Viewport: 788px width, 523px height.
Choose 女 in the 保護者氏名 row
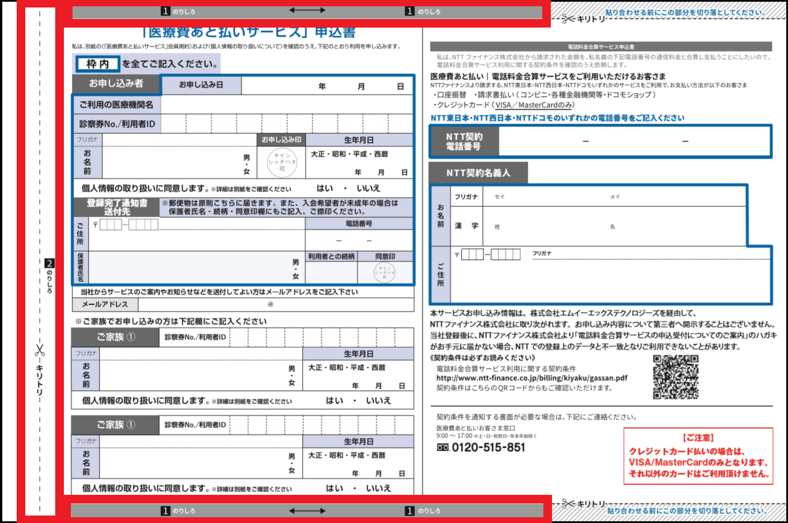click(295, 276)
